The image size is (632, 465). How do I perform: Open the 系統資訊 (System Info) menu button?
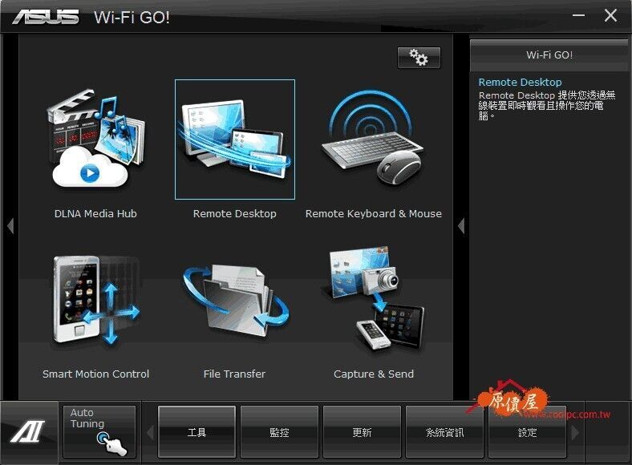(x=444, y=432)
